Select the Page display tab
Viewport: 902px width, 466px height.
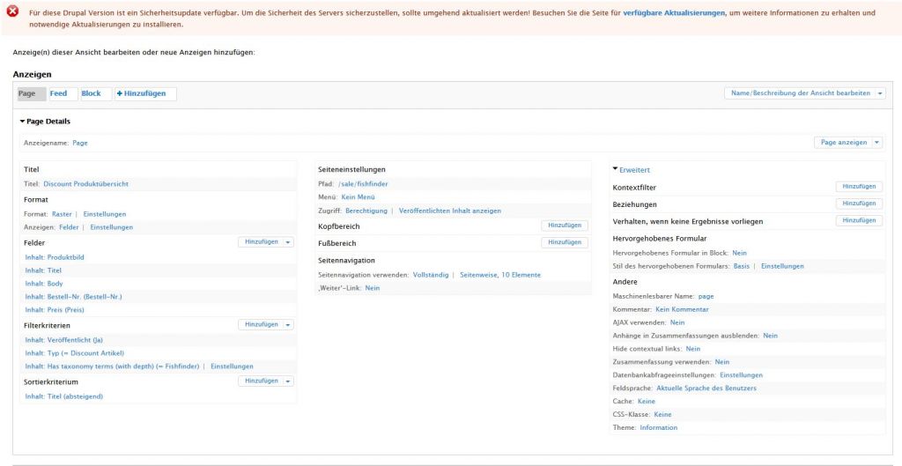pyautogui.click(x=27, y=93)
